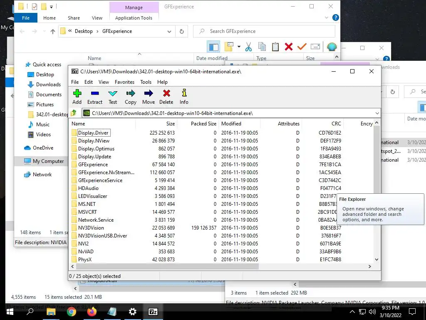Click the new folder icon in Explorer toolbar
Viewport: 426px width, 320px height.
coord(229,47)
